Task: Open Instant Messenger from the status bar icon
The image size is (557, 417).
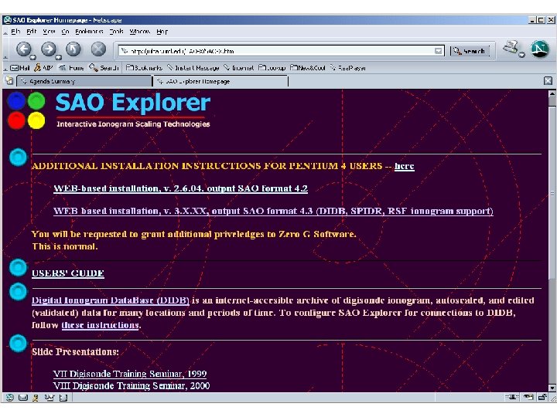Action: pos(36,398)
